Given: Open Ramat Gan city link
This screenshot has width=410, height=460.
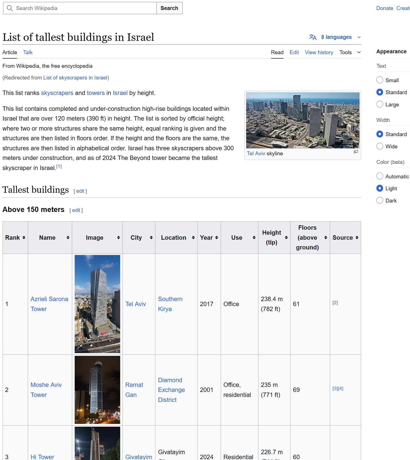Looking at the screenshot, I should (x=134, y=390).
